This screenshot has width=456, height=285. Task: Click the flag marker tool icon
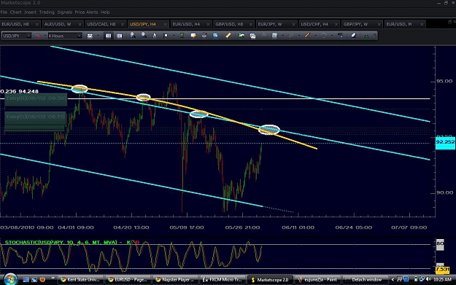click(x=166, y=36)
